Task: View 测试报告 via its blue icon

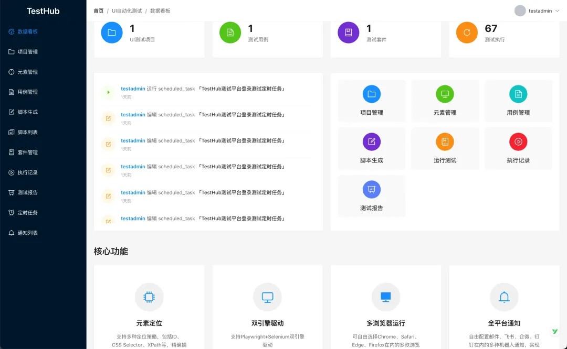Action: pyautogui.click(x=372, y=189)
